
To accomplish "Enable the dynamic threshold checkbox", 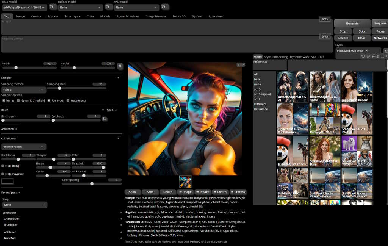I will pyautogui.click(x=19, y=100).
